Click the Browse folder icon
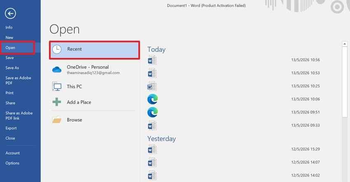 pyautogui.click(x=57, y=120)
